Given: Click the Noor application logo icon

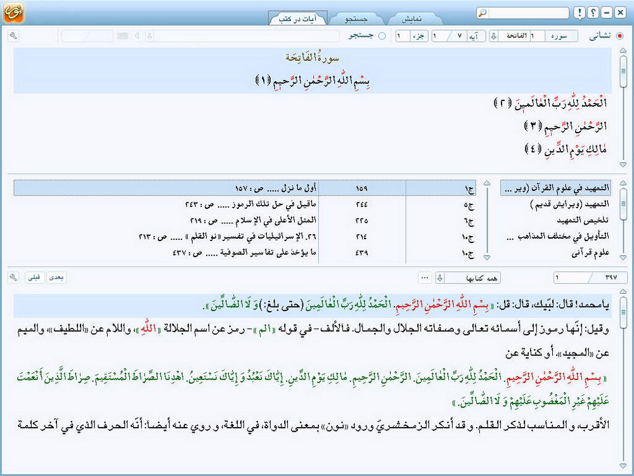Looking at the screenshot, I should 13,13.
